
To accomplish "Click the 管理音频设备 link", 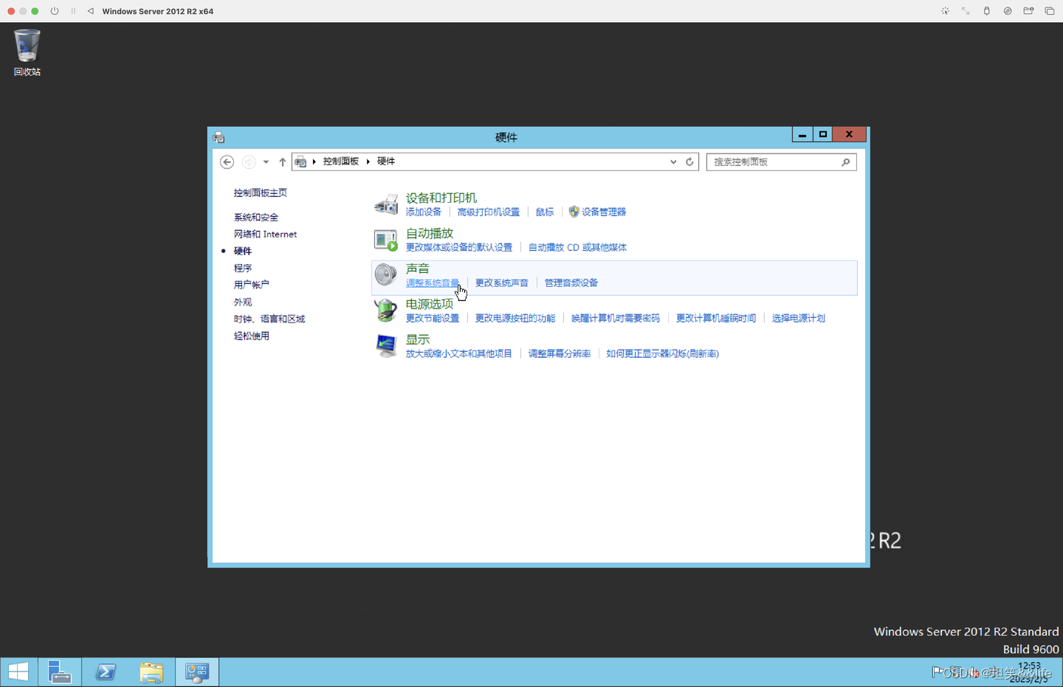I will point(571,283).
